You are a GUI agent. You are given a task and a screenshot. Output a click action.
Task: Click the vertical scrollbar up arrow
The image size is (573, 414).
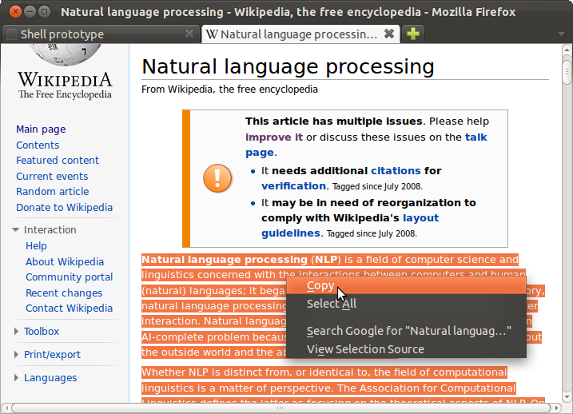[567, 50]
